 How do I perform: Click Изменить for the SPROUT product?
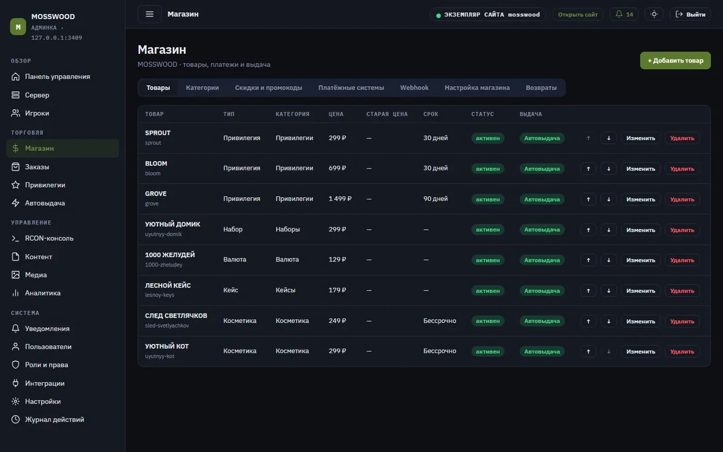(640, 138)
